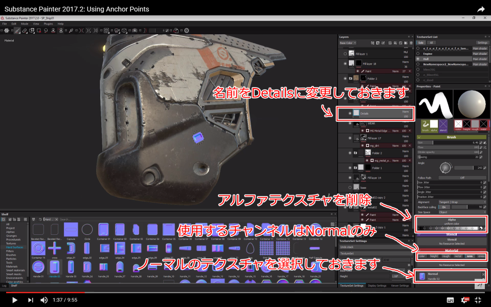This screenshot has width=491, height=307.
Task: Click the Solo button in TextureSet List
Action: [420, 42]
